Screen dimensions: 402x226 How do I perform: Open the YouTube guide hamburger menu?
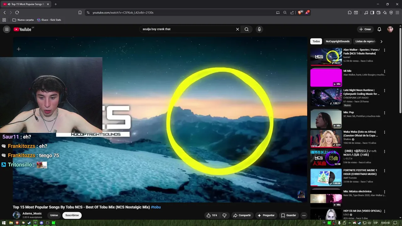pyautogui.click(x=7, y=29)
